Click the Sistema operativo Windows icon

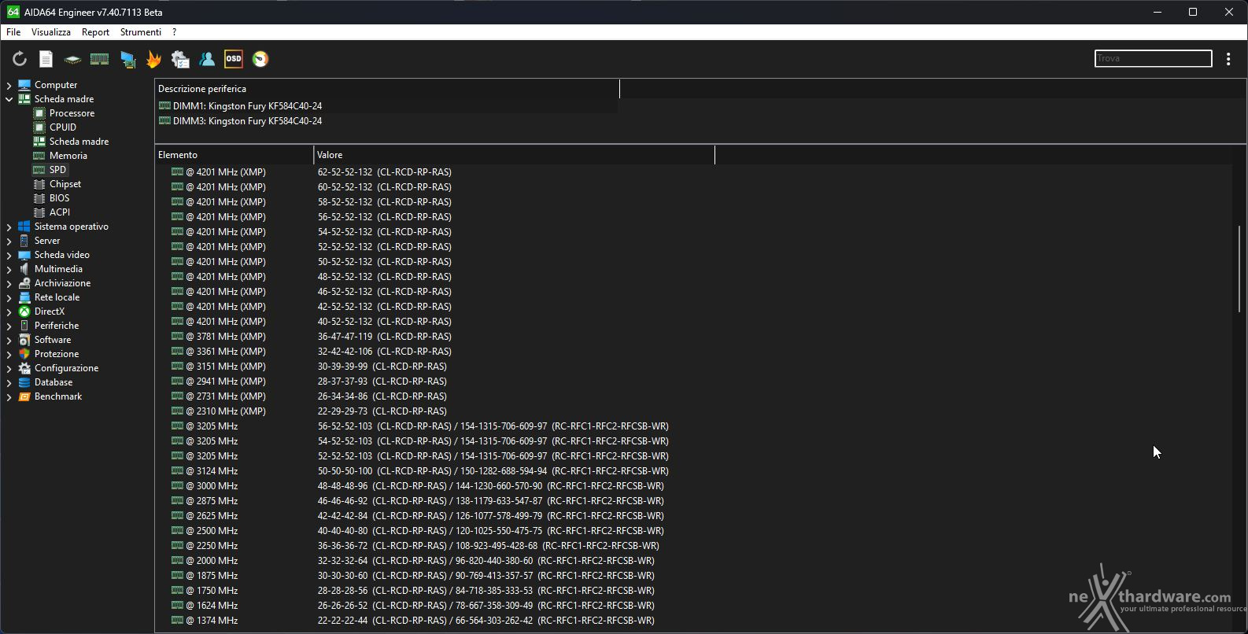click(x=24, y=227)
